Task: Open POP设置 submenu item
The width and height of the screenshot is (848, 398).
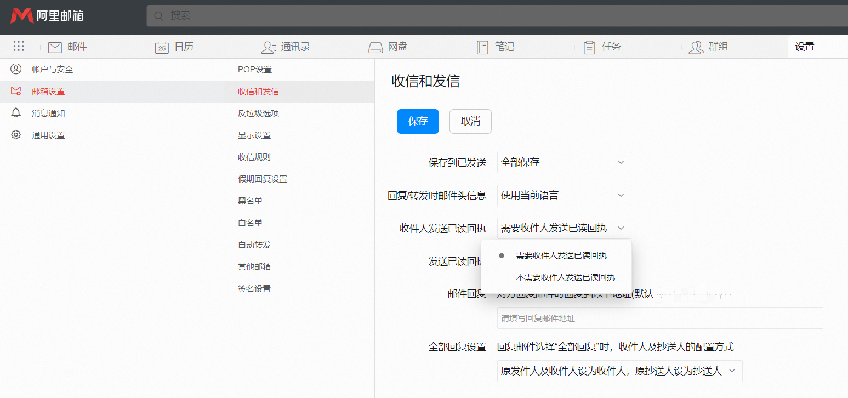Action: (299, 69)
